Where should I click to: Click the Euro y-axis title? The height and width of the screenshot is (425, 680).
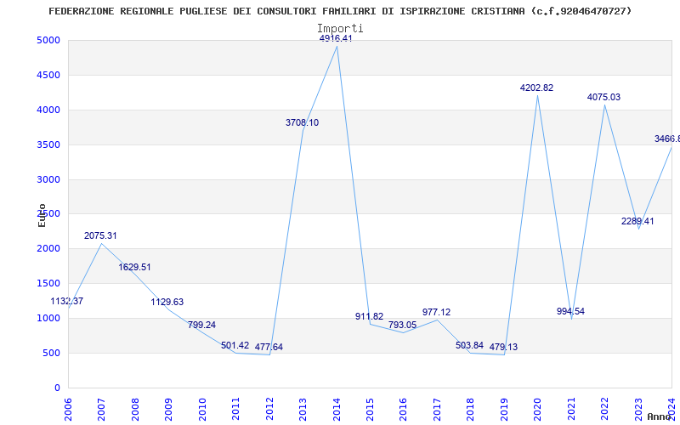(42, 215)
